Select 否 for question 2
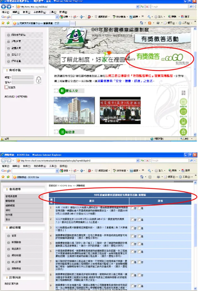The width and height of the screenshot is (198, 291). [x=132, y=220]
